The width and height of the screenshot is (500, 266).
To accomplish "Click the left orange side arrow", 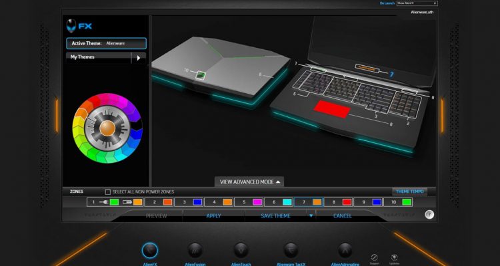I will (57, 115).
